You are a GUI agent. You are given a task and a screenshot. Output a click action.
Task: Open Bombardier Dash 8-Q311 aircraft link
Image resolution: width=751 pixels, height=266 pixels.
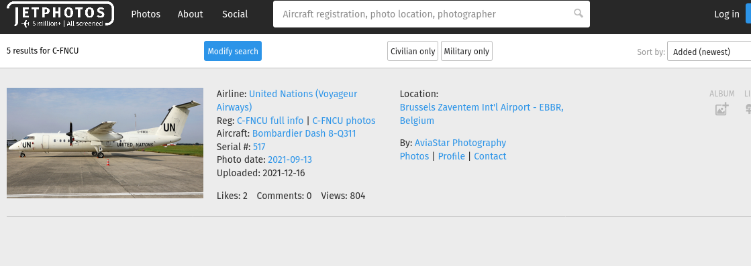pyautogui.click(x=304, y=133)
